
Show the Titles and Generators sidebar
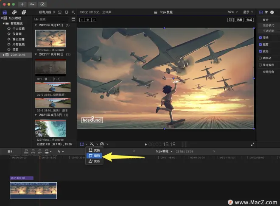pyautogui.click(x=24, y=12)
